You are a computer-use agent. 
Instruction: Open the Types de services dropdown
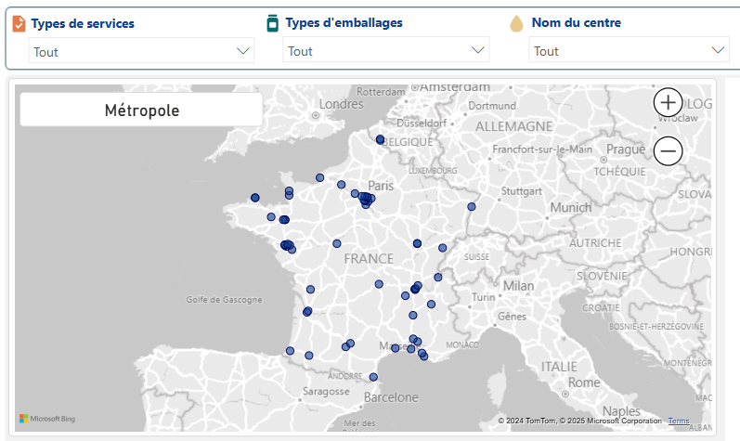coord(141,51)
